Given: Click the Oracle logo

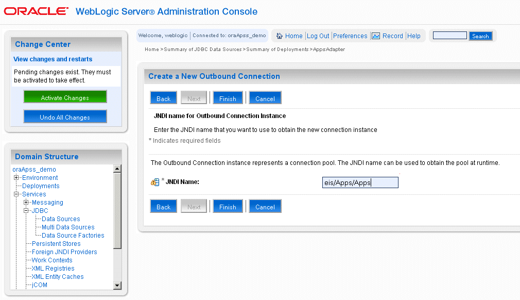Looking at the screenshot, I should point(36,11).
